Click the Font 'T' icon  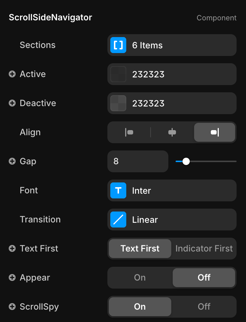coord(118,190)
